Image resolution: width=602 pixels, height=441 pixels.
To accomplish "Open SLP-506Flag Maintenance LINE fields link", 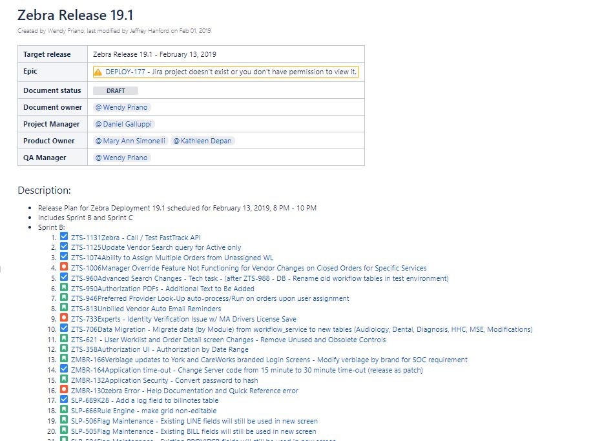I will (194, 421).
